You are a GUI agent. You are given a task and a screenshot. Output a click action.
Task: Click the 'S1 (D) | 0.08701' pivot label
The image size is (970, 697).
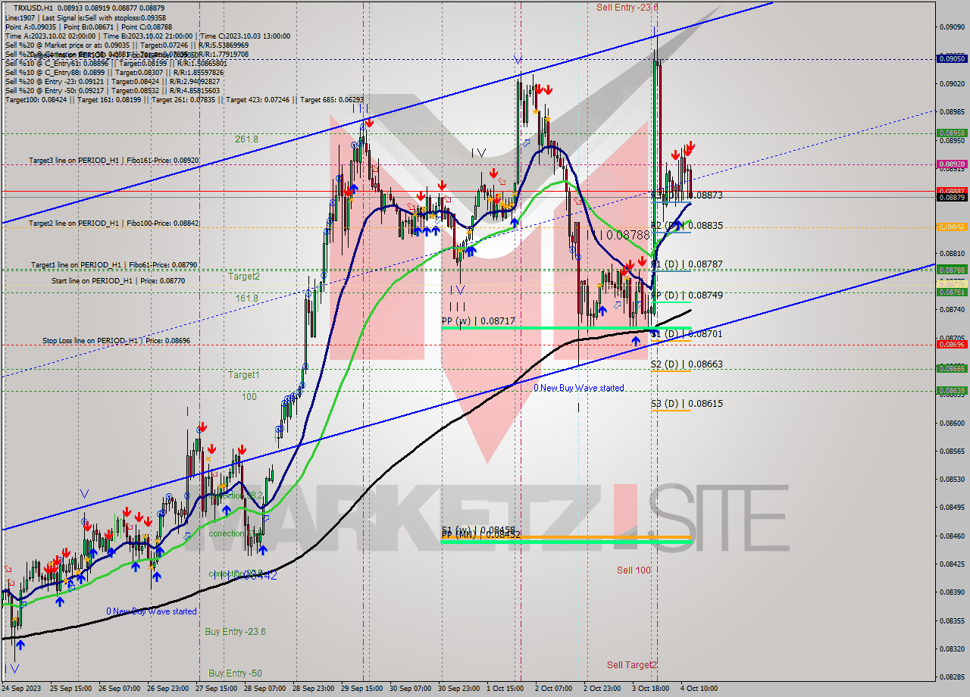tap(687, 333)
